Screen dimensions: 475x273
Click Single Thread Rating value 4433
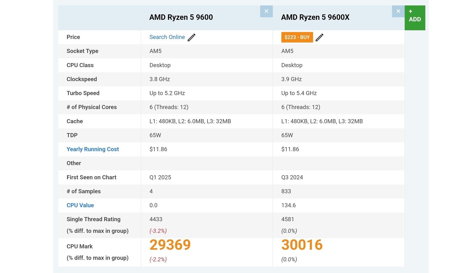coord(156,219)
